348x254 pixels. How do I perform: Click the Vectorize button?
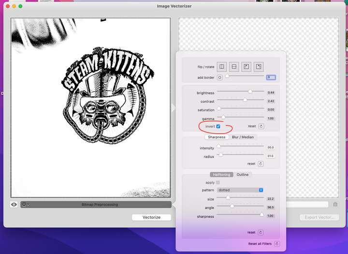tap(152, 217)
